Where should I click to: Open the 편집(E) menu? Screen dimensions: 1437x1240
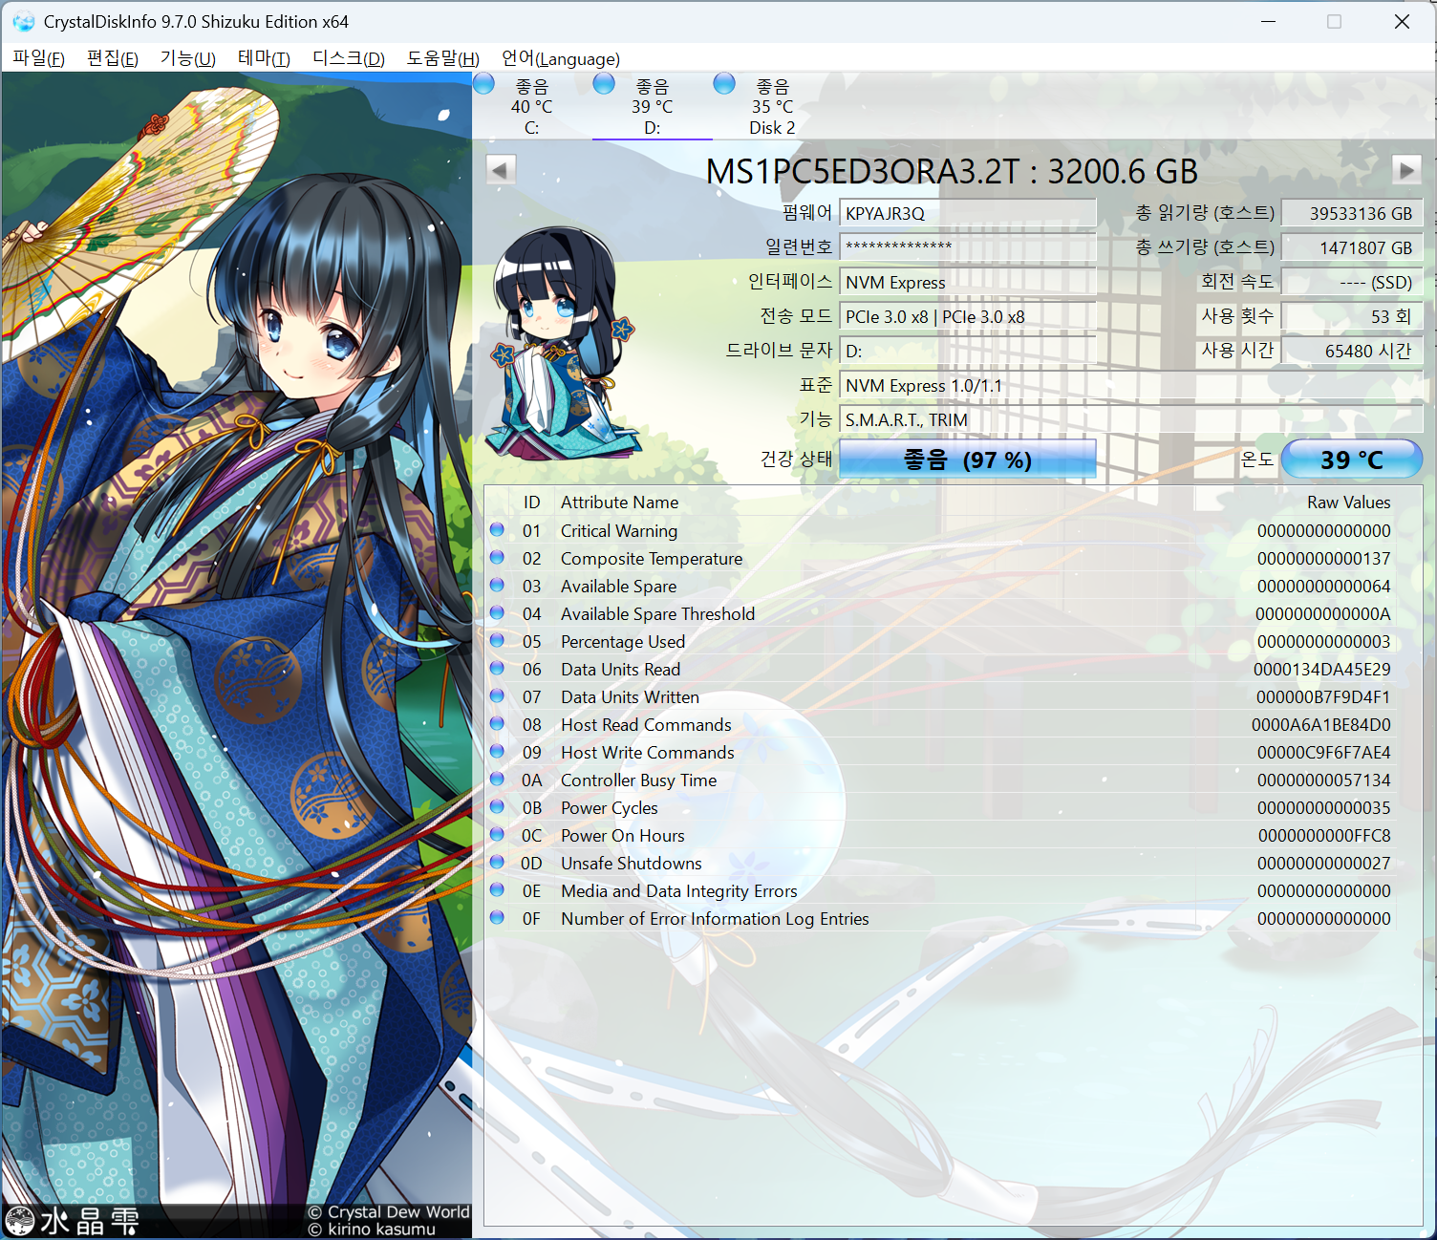112,58
